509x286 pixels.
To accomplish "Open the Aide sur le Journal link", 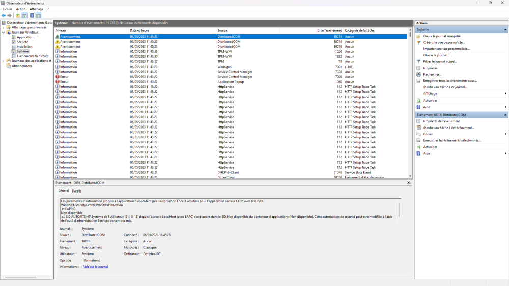I will click(x=95, y=267).
